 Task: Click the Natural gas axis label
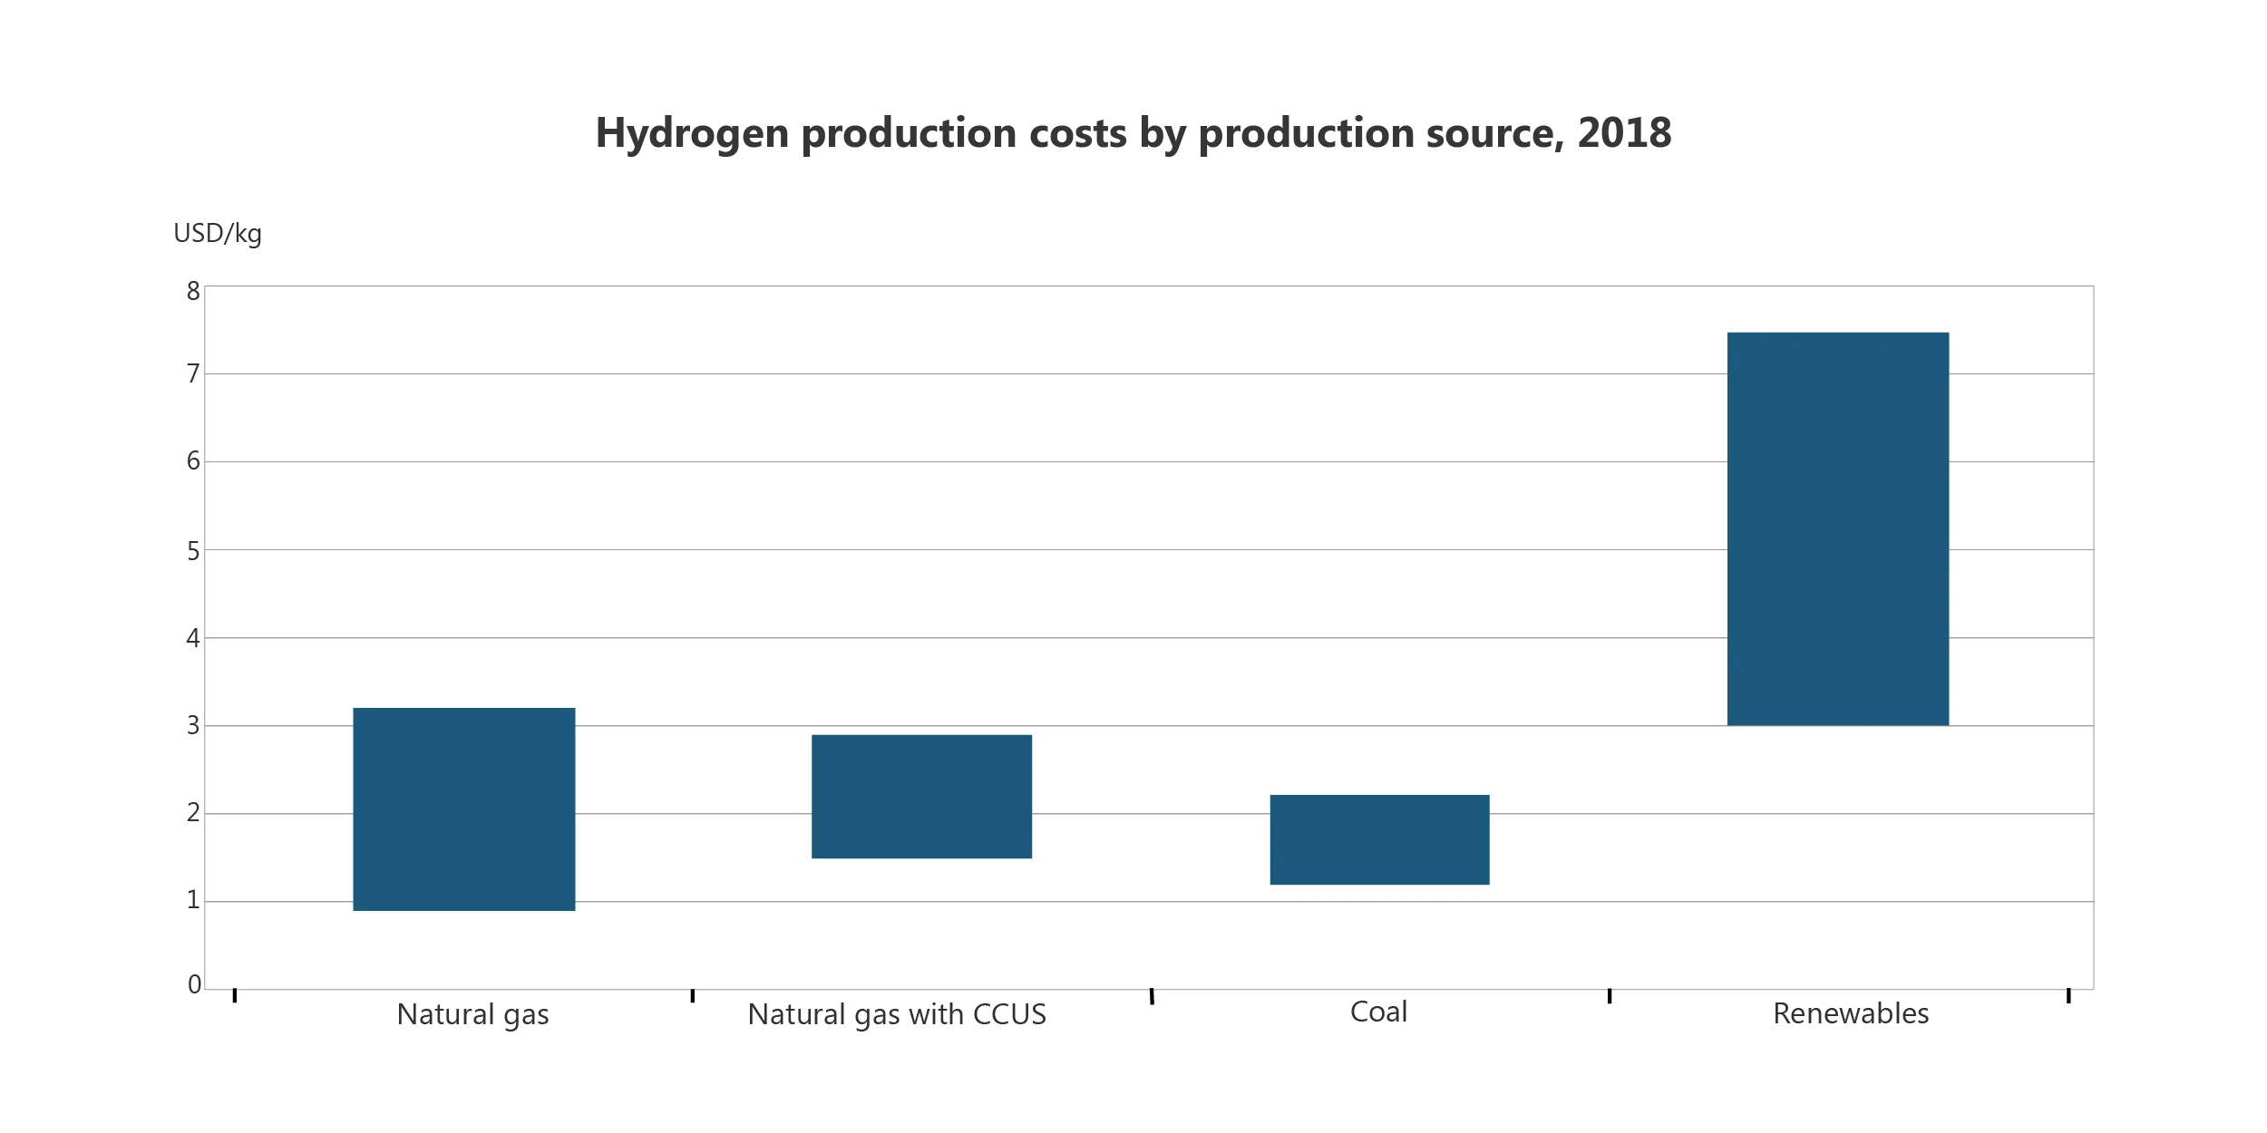(472, 1014)
